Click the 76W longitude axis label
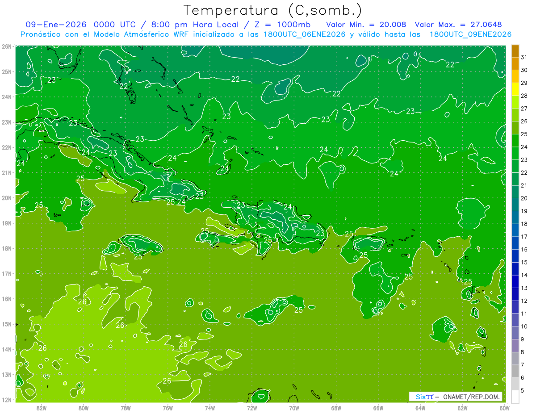This screenshot has height=414, width=536. [x=168, y=408]
